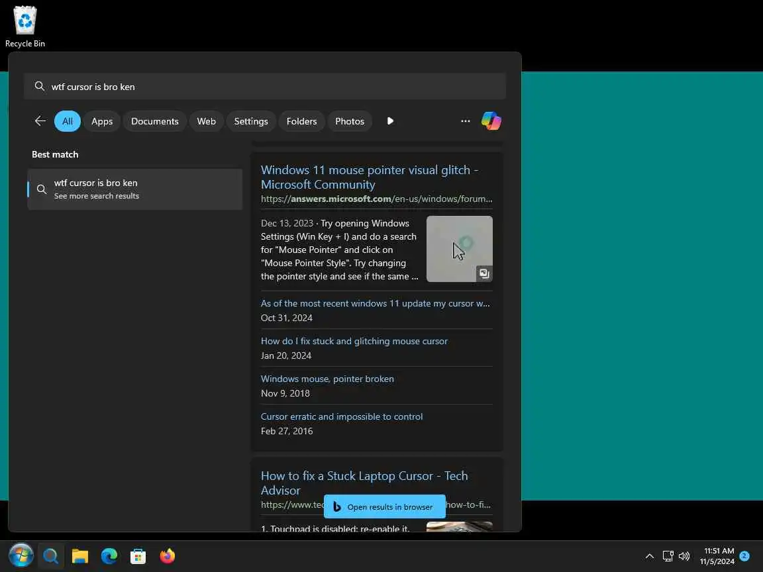
Task: Switch to the Settings filter tab
Action: pos(251,121)
